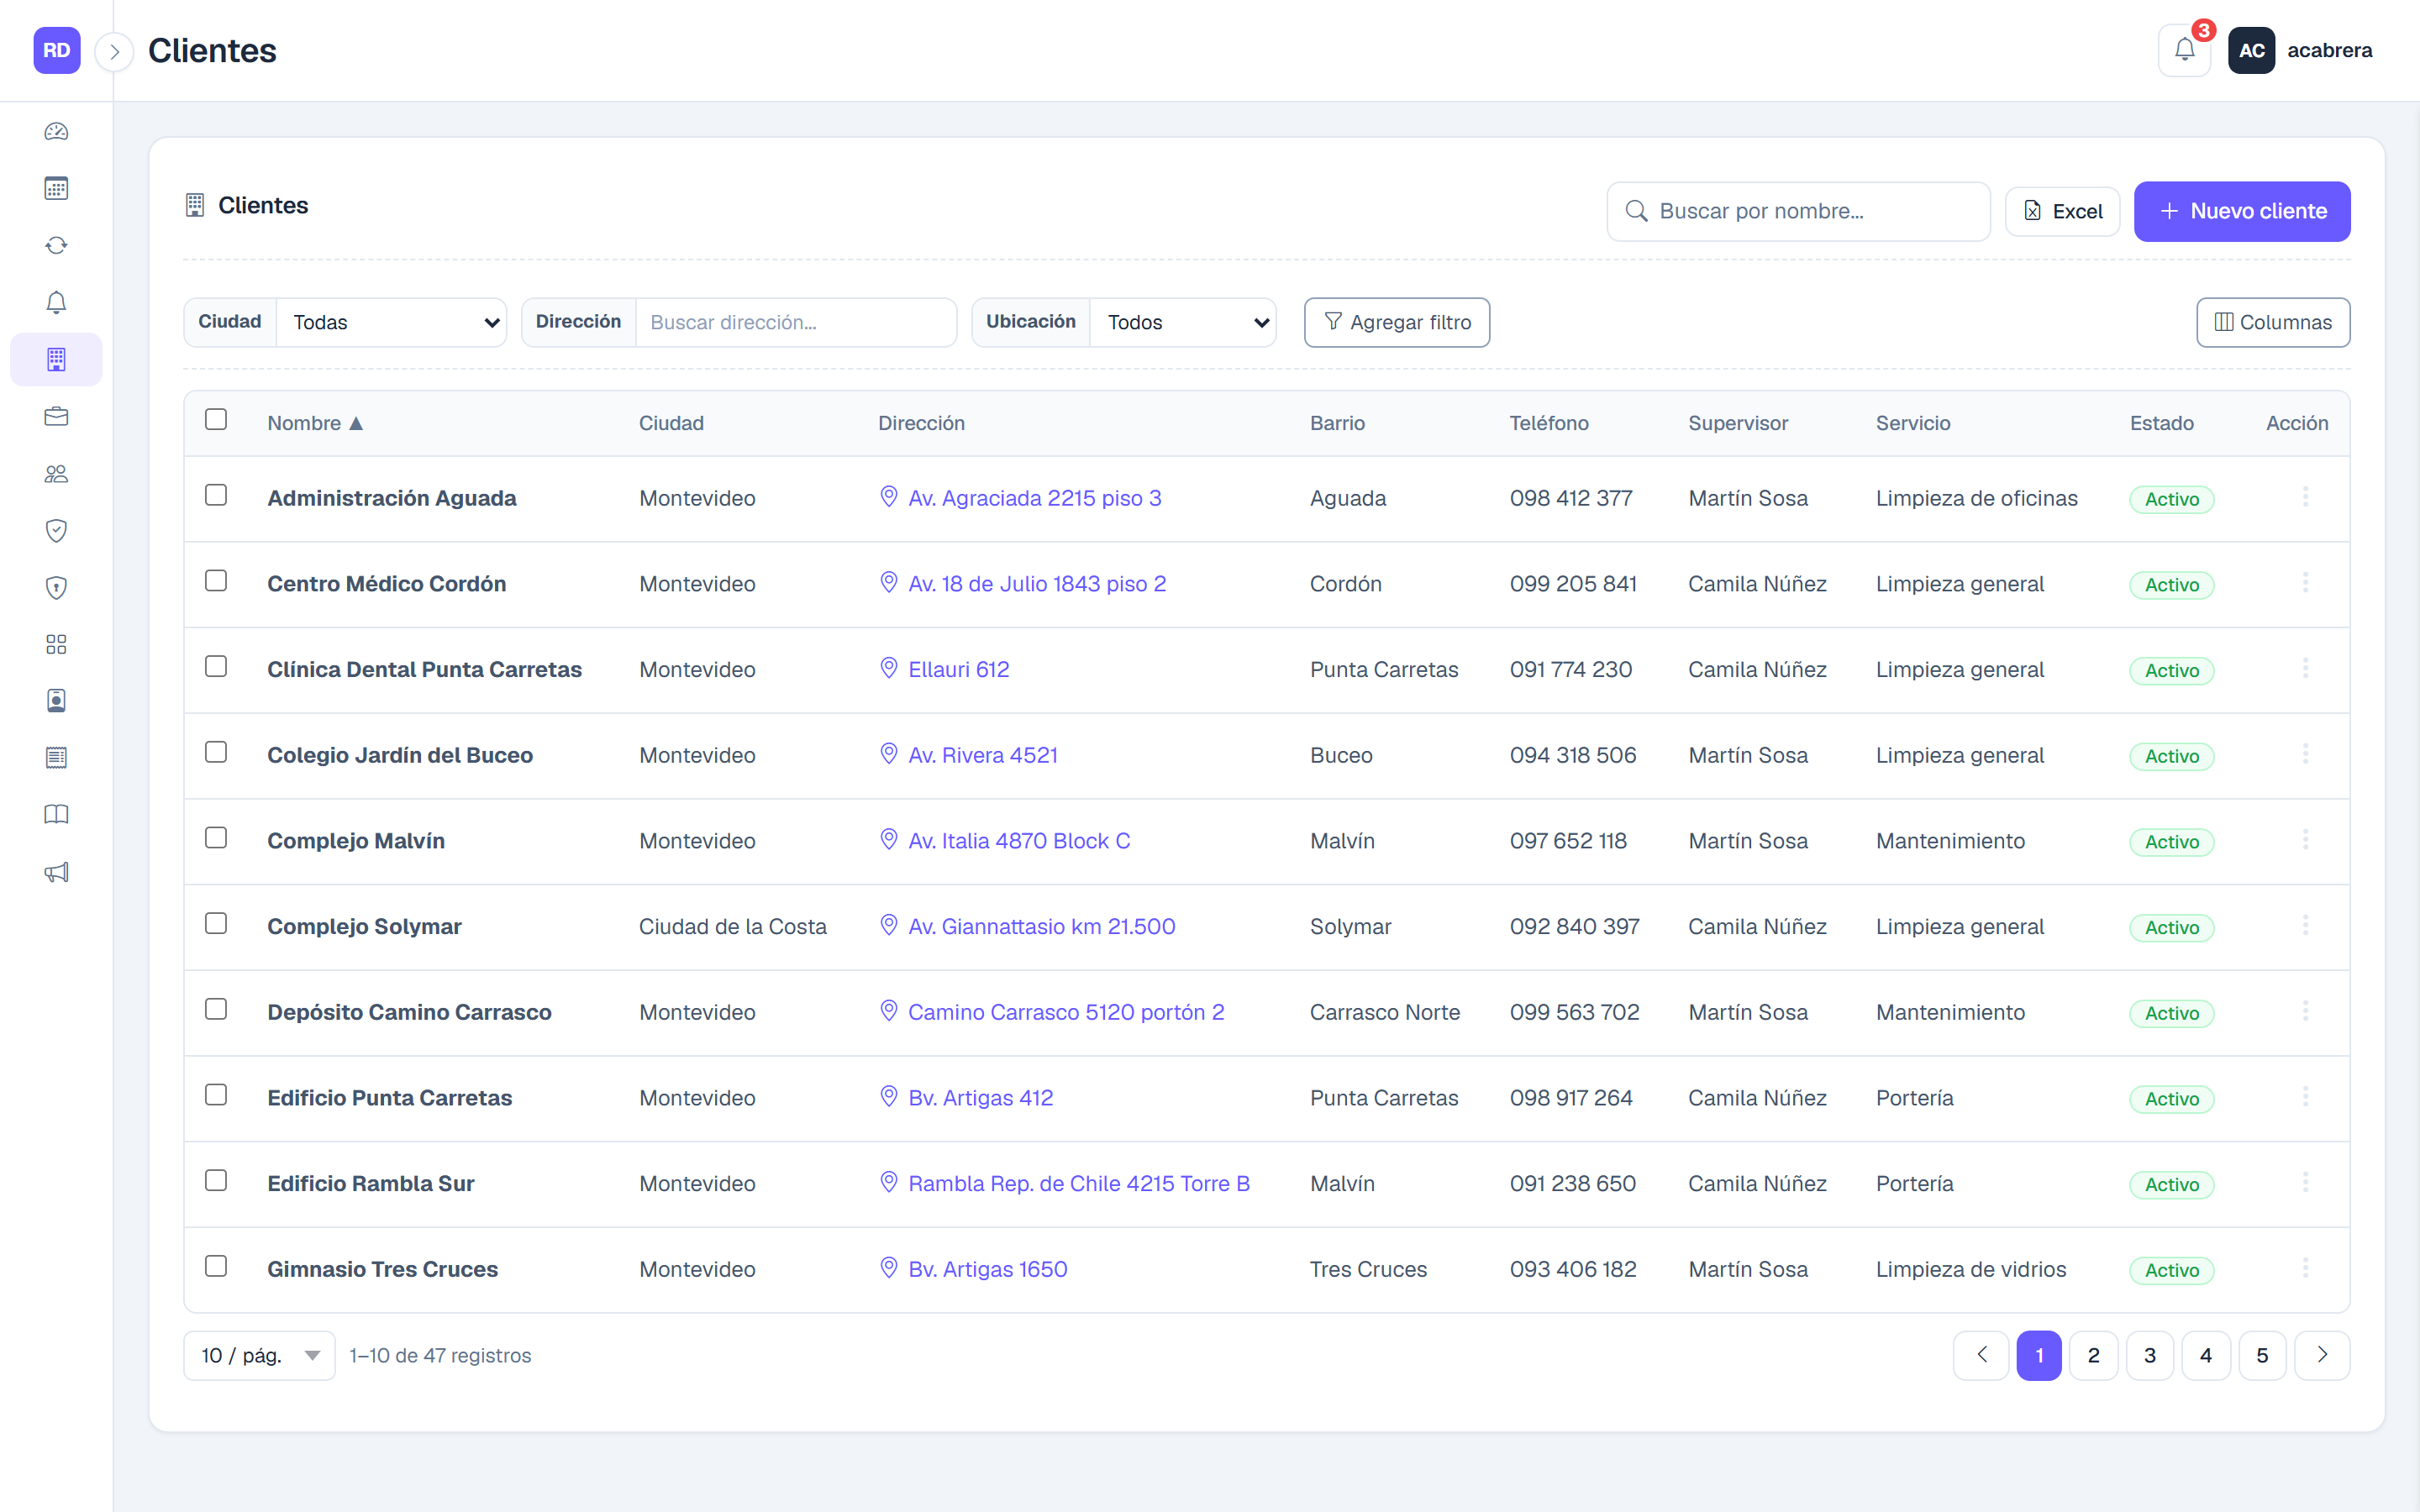The image size is (2420, 1512).
Task: Open the Ubicación filter dropdown
Action: (x=1182, y=322)
